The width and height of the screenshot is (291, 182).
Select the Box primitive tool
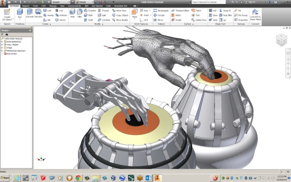(19, 14)
